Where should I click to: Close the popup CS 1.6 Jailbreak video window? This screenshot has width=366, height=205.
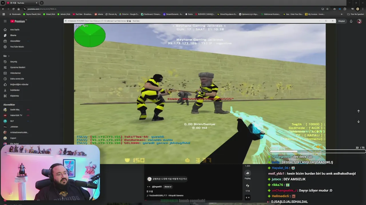[x=332, y=21]
